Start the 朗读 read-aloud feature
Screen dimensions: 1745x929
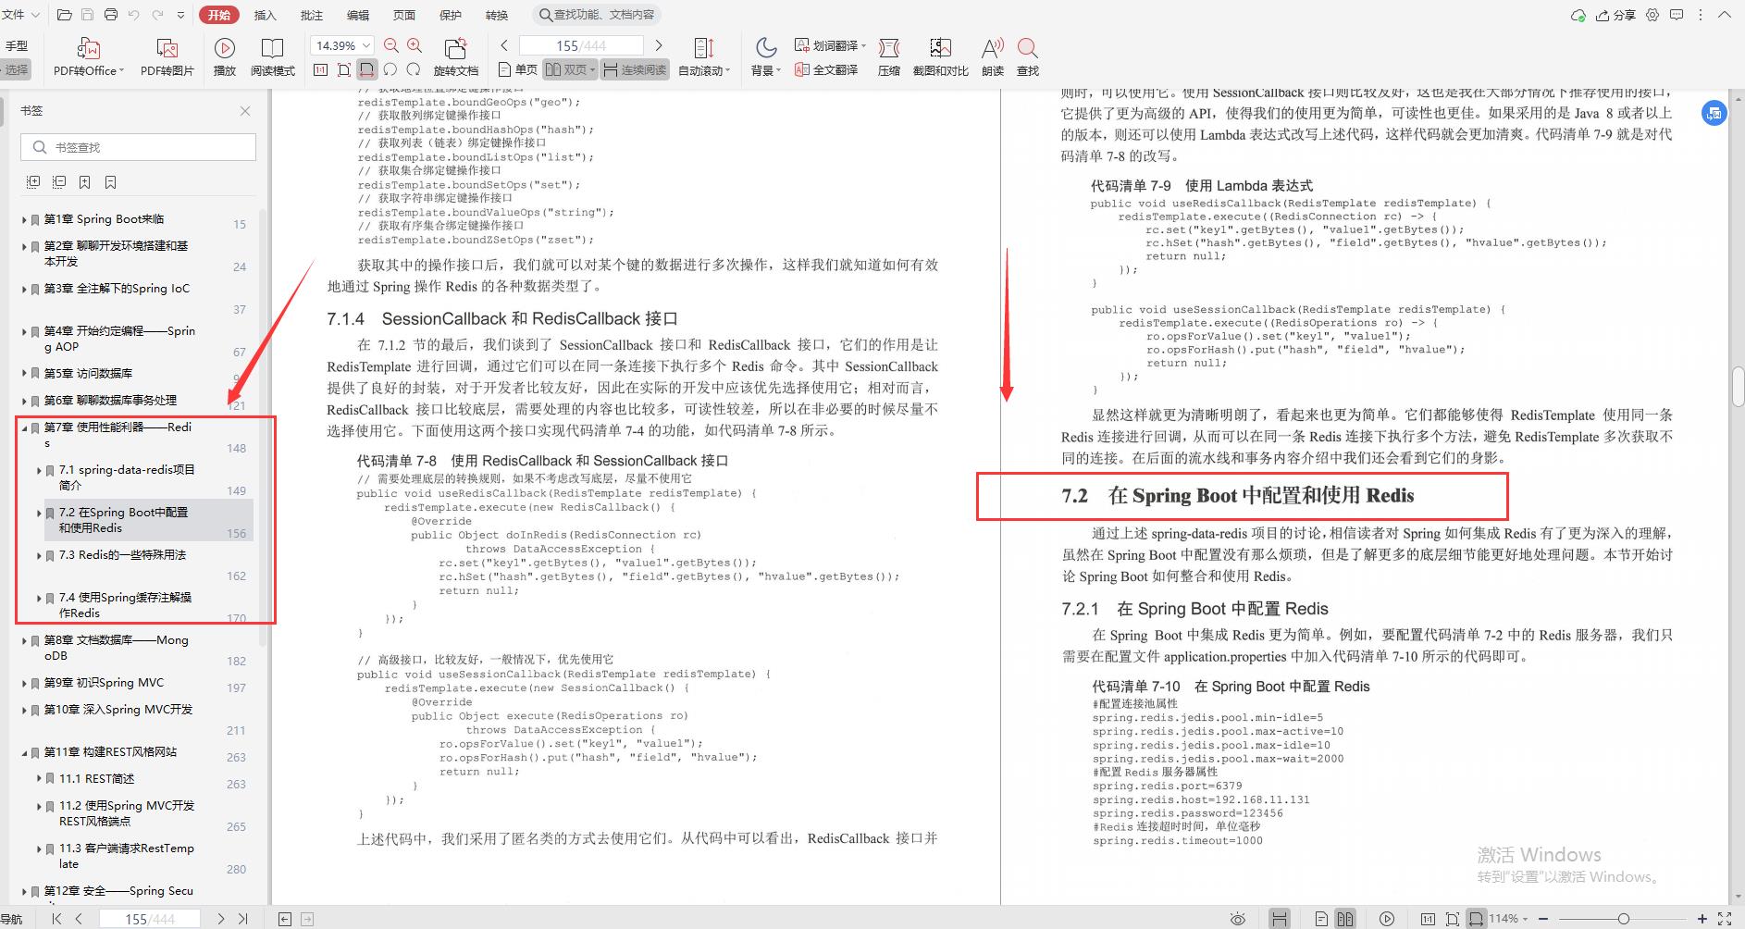click(993, 56)
